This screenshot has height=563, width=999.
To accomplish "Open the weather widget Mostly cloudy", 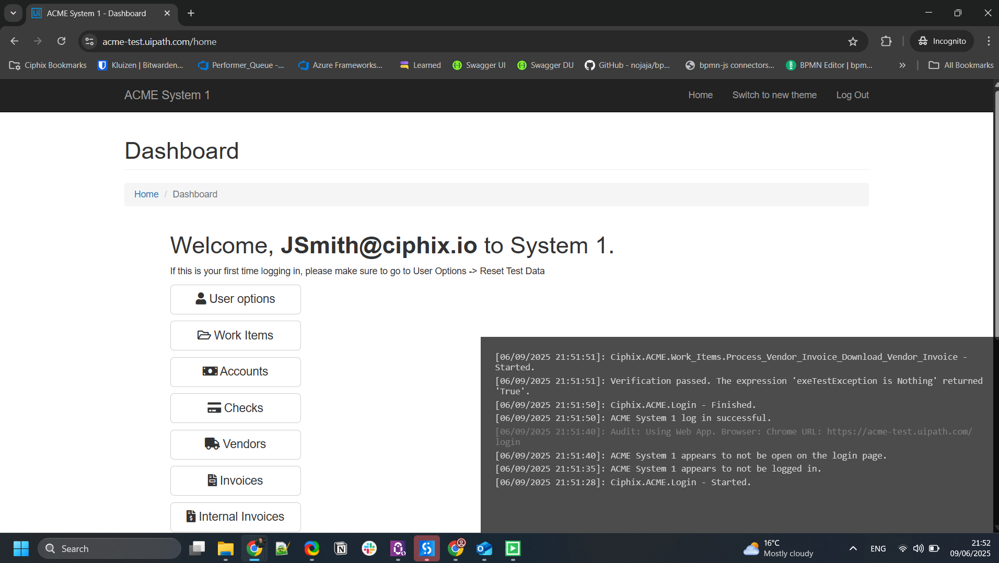I will click(x=778, y=548).
